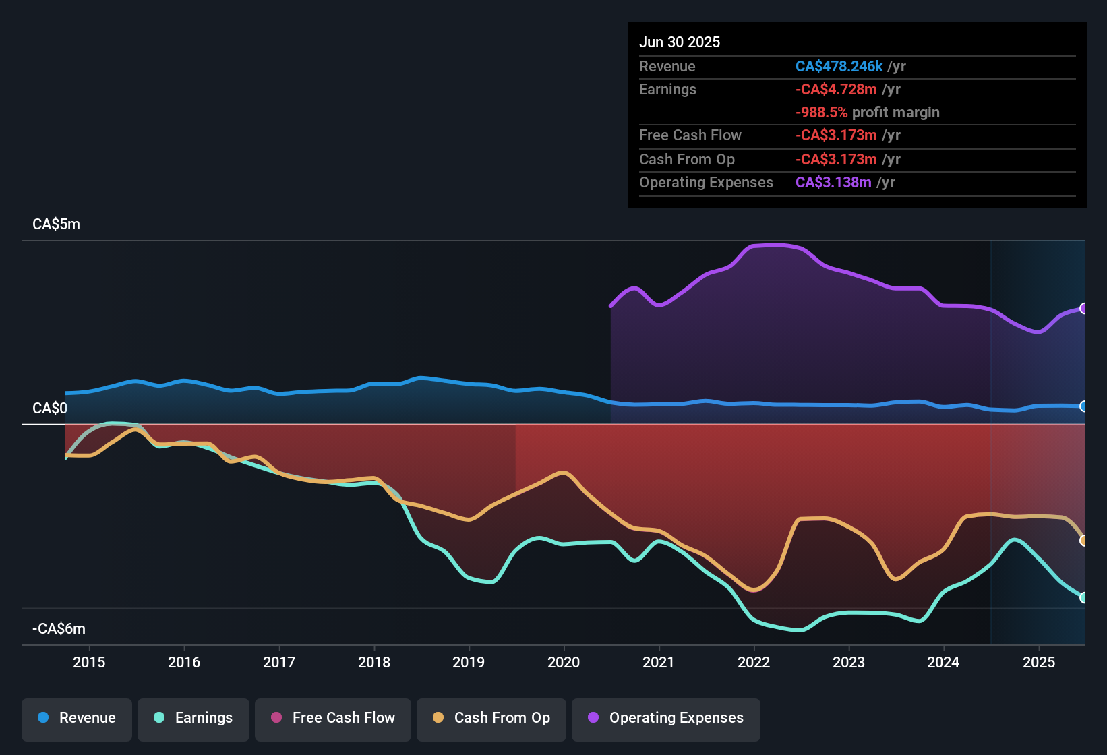
Task: Click the blue Revenue legend dot
Action: [44, 718]
